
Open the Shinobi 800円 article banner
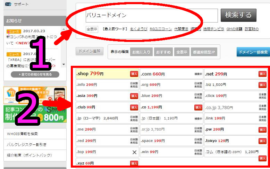[x=35, y=114]
